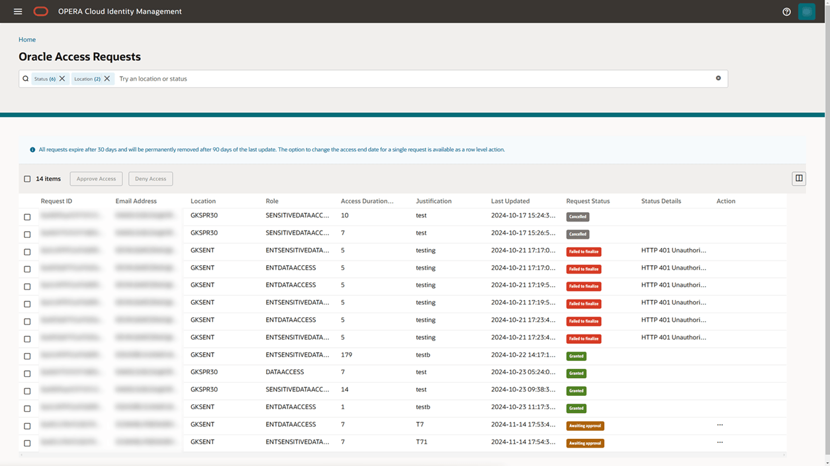Click the Action column header
Image resolution: width=830 pixels, height=466 pixels.
click(x=725, y=201)
